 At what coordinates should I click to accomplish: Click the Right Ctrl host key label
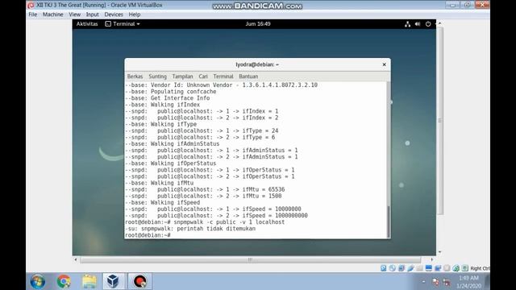pos(480,268)
